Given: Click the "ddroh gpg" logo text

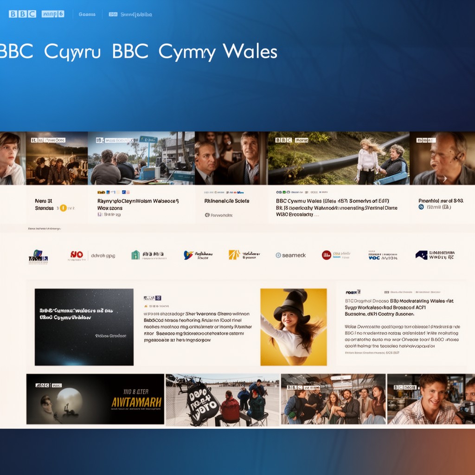Looking at the screenshot, I should 103,256.
